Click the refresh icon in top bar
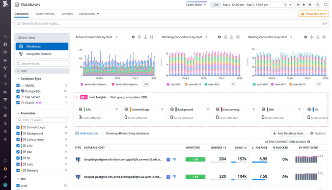Image resolution: width=332 pixels, height=190 pixels. point(326,5)
